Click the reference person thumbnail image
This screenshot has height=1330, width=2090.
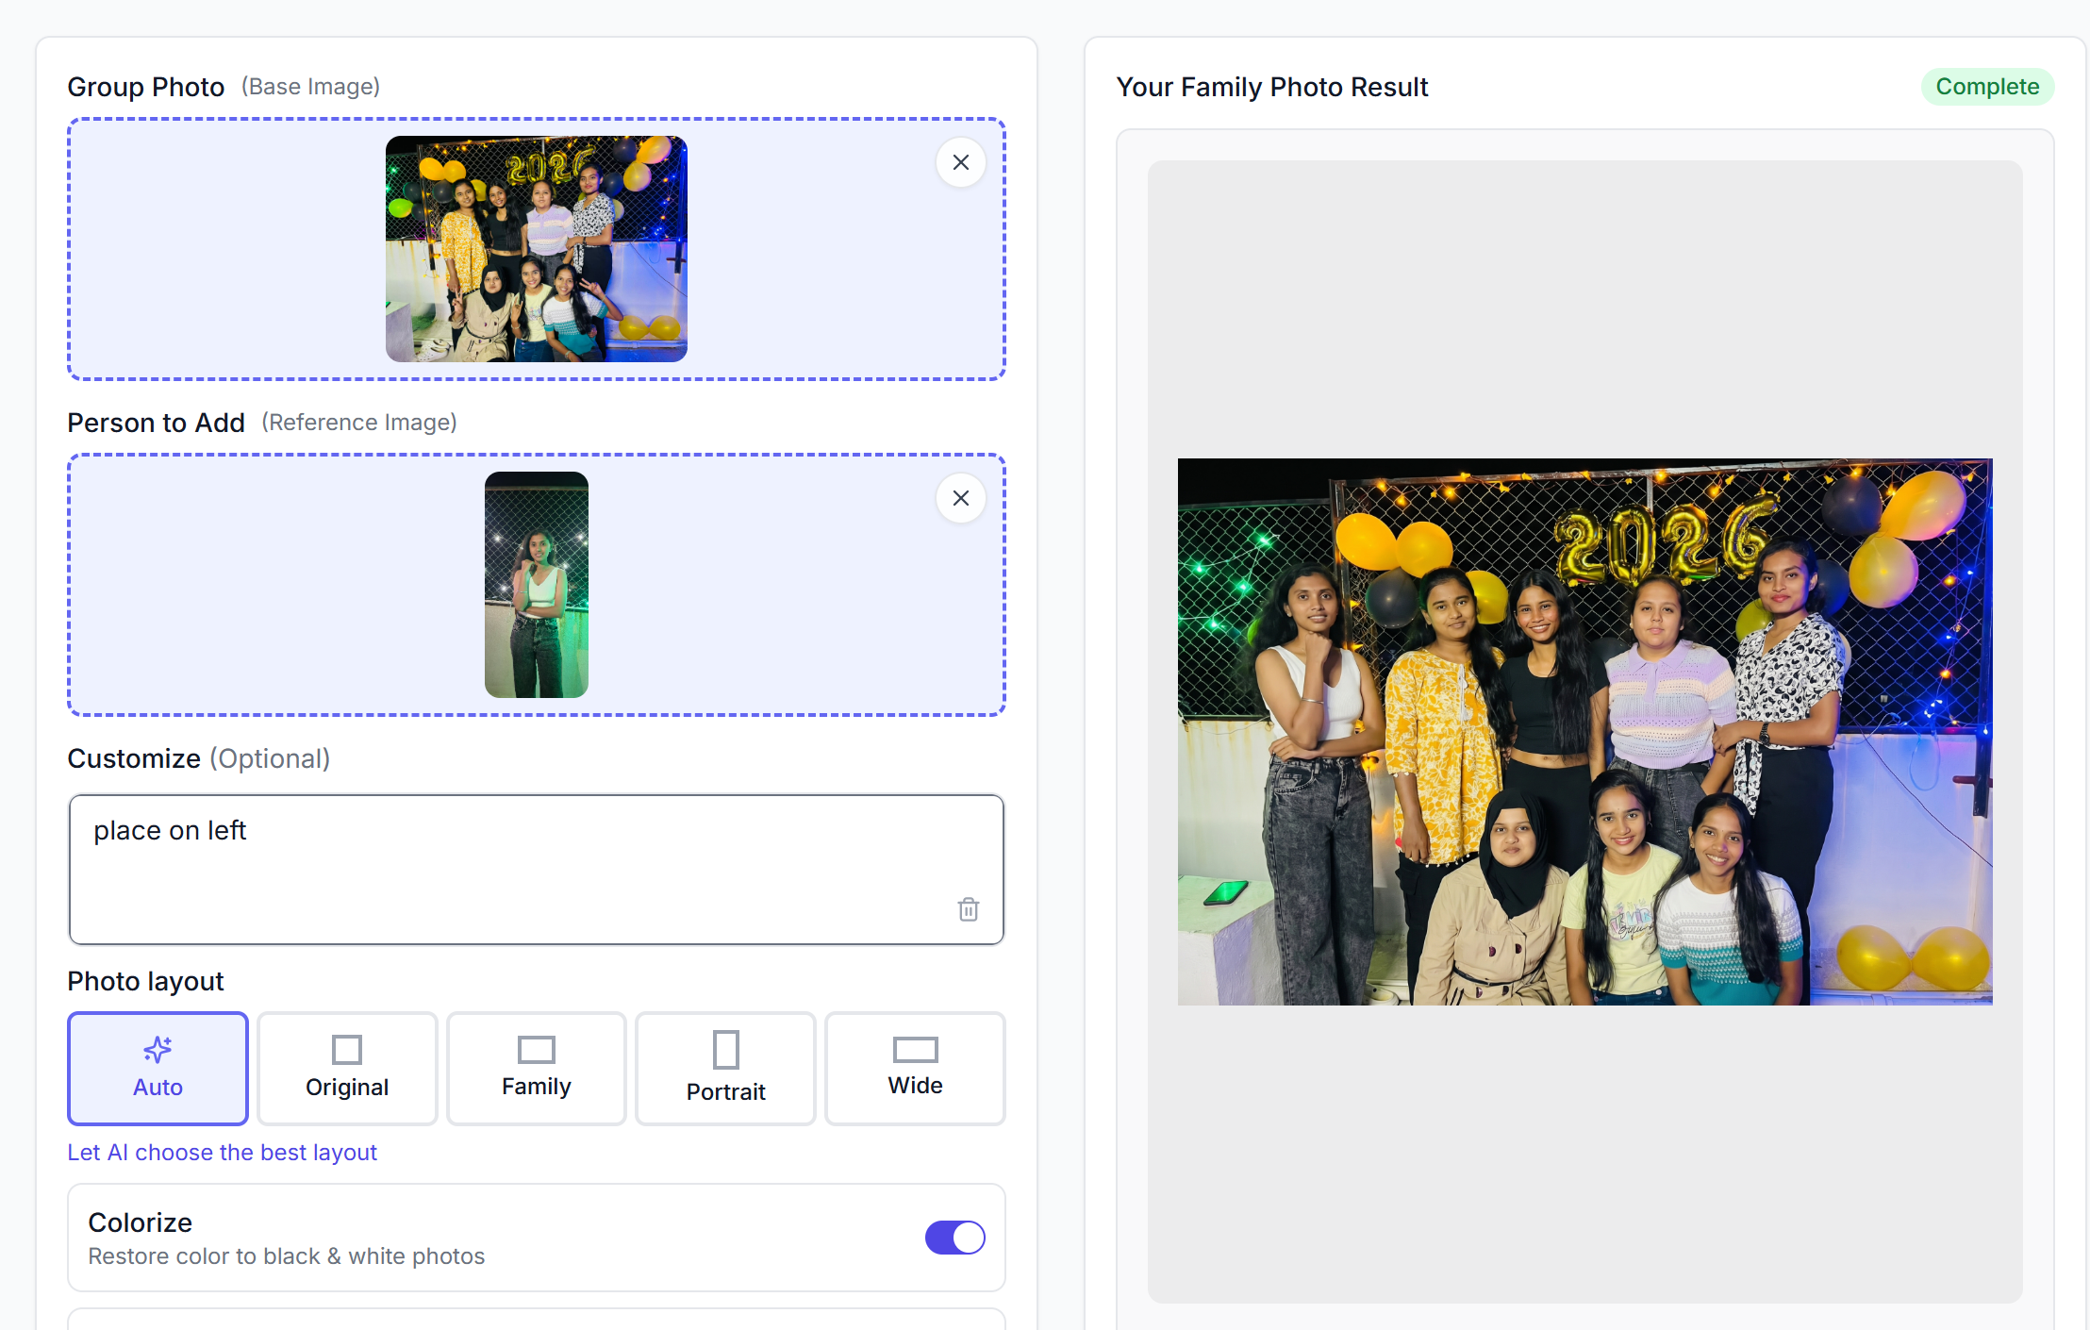pyautogui.click(x=536, y=585)
